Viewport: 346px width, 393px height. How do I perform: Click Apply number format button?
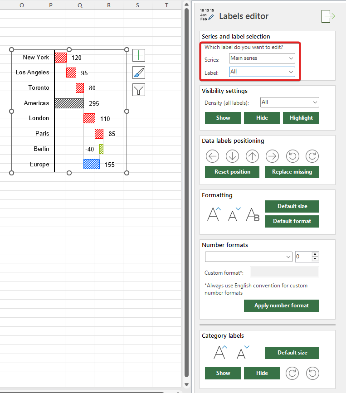[x=281, y=306]
